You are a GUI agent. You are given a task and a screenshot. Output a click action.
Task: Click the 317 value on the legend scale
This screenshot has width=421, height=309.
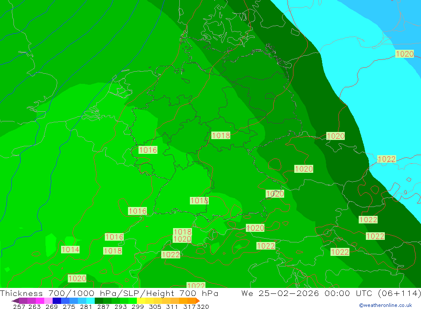click(189, 307)
